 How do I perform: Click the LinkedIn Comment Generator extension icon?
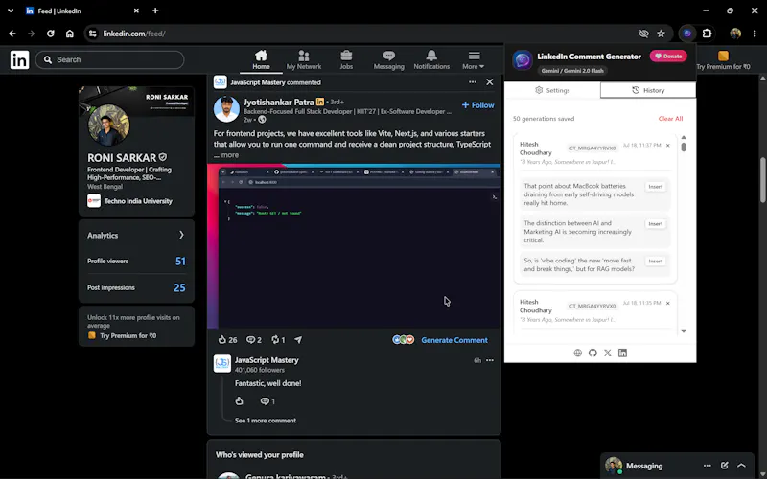click(687, 34)
